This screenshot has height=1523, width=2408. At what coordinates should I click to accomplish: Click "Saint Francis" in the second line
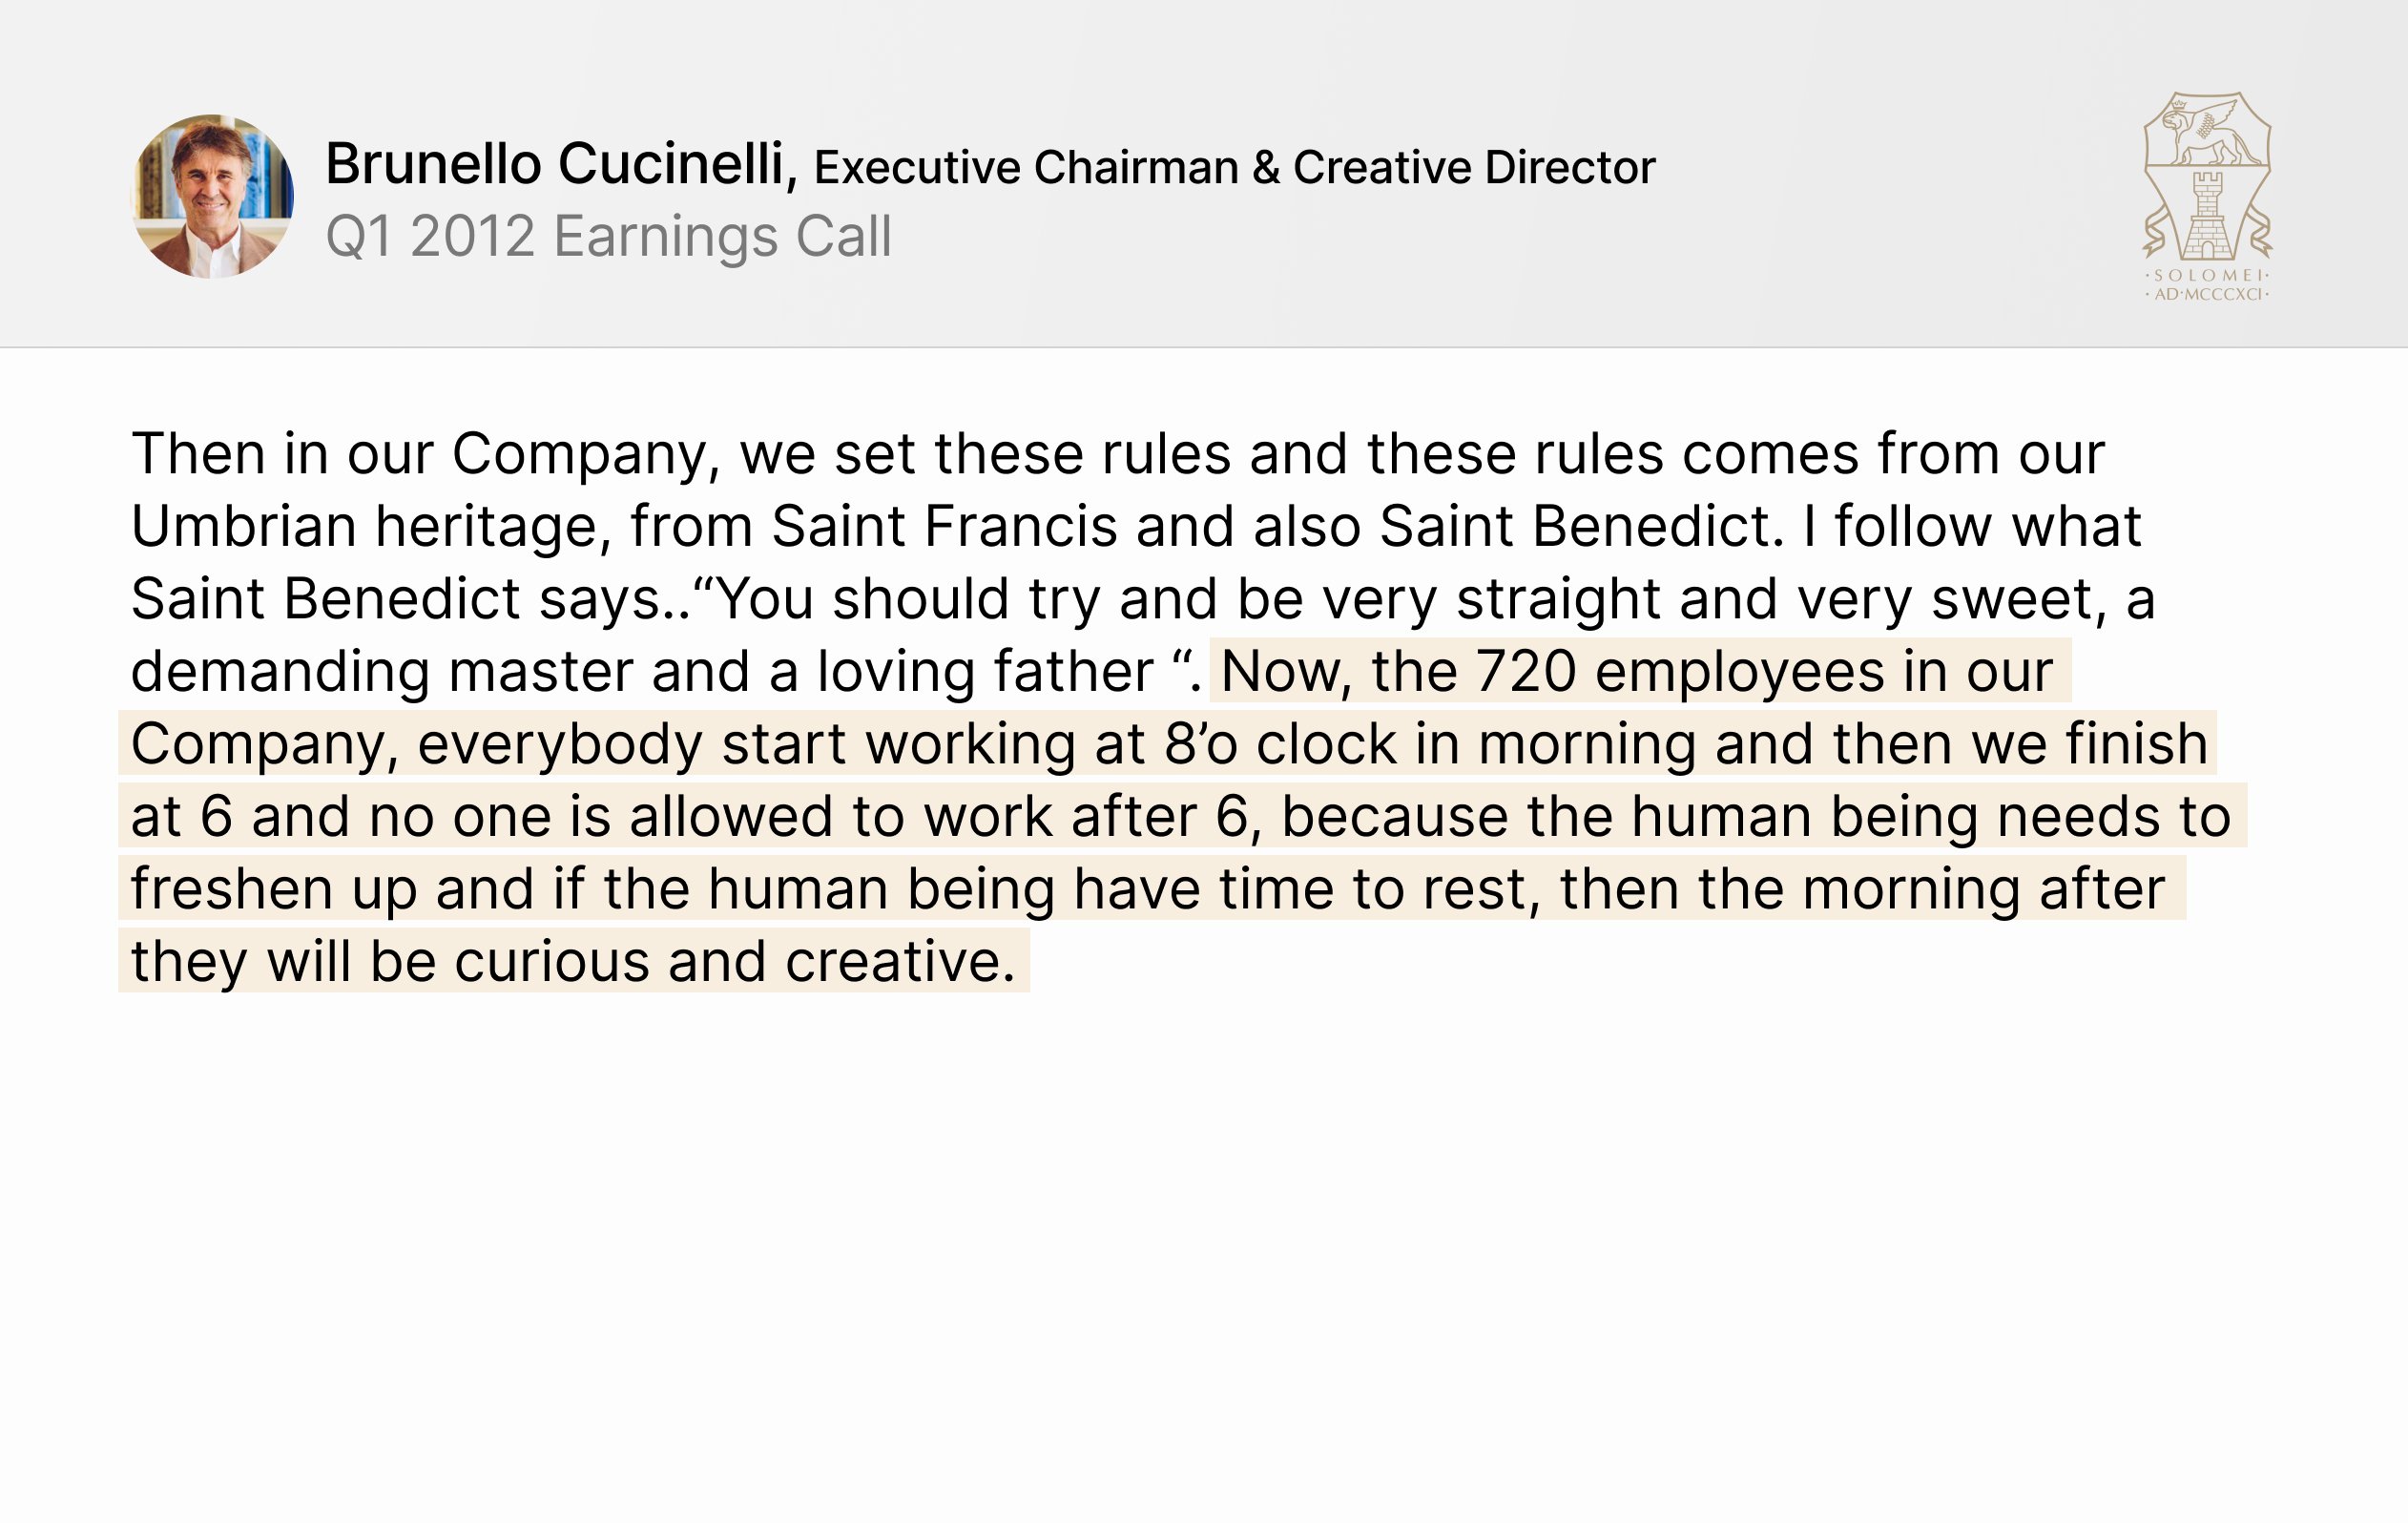coord(944,526)
